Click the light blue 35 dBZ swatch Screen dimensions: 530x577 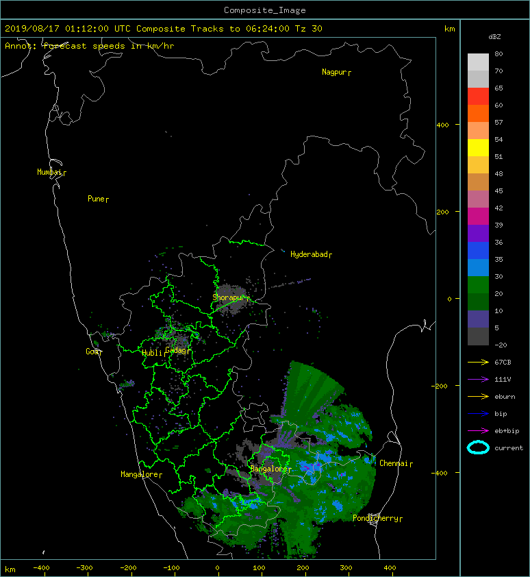(x=478, y=267)
